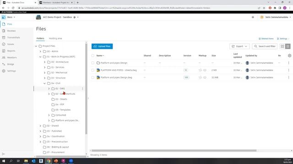Switch to the Members browser tab
This screenshot has width=293, height=164.
[55, 3]
